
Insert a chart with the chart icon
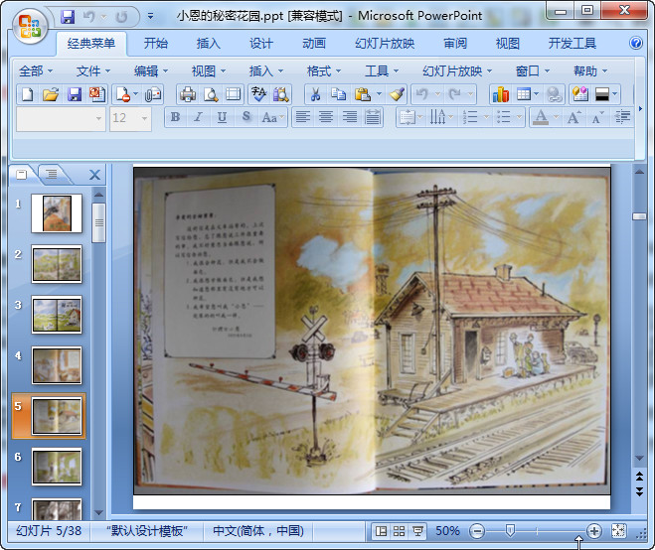(x=500, y=94)
